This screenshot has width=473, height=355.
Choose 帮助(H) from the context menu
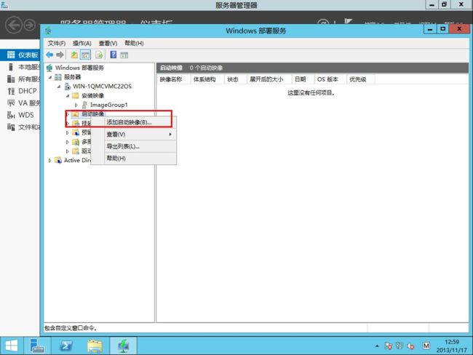(x=134, y=159)
